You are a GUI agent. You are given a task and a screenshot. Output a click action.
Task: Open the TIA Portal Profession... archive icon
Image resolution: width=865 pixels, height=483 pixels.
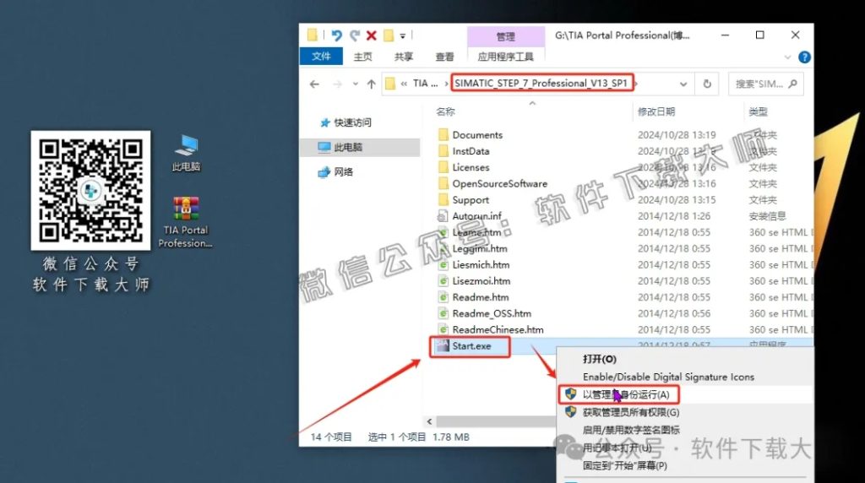click(185, 222)
